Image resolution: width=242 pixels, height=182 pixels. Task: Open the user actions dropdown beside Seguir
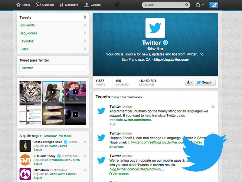tap(189, 82)
